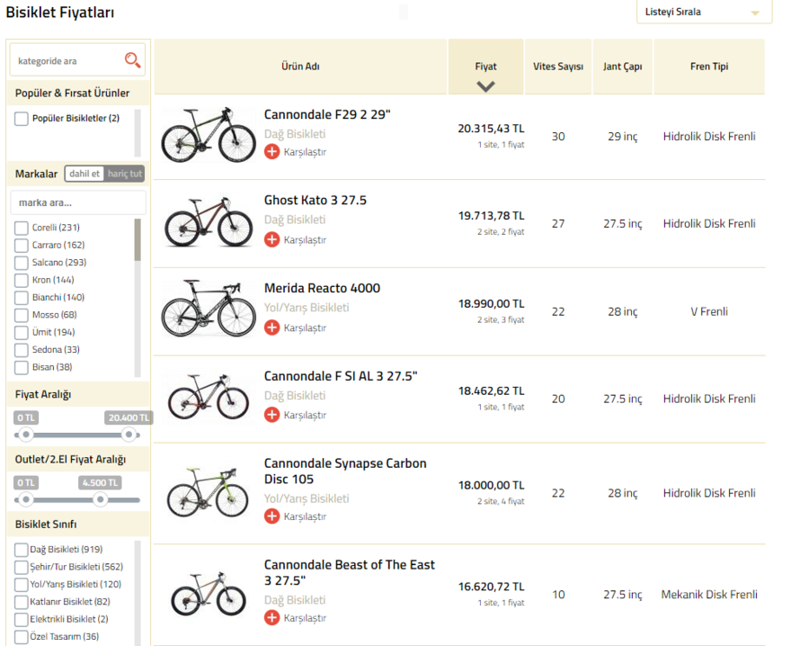
Task: Click compare plus icon for Merida Reacto 4000
Action: point(271,327)
